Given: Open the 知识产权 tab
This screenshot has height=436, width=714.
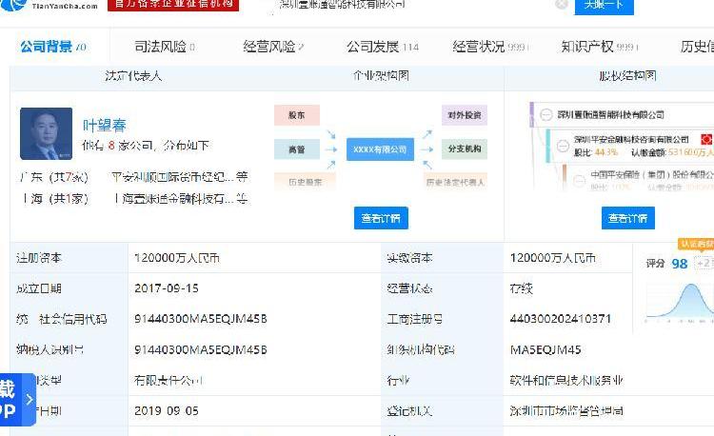Looking at the screenshot, I should [599, 47].
